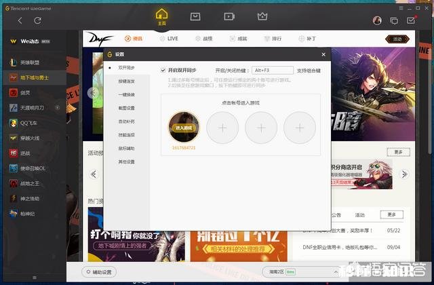
Task: Open 截图设置 settings section
Action: tap(127, 108)
